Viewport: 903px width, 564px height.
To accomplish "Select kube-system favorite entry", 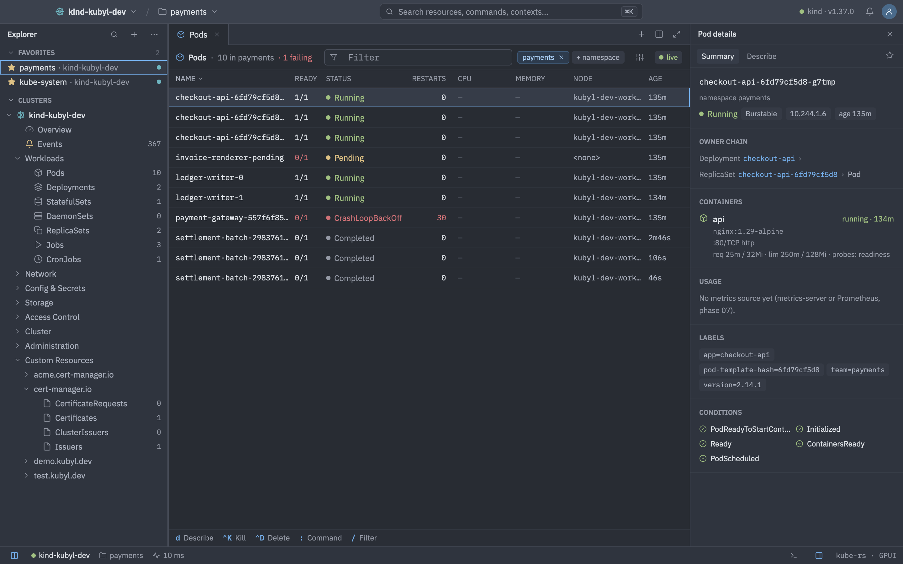I will (84, 82).
